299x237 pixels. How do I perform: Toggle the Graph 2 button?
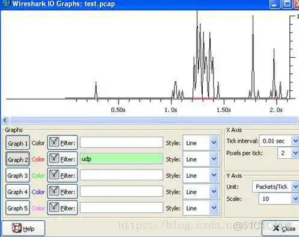pos(17,159)
